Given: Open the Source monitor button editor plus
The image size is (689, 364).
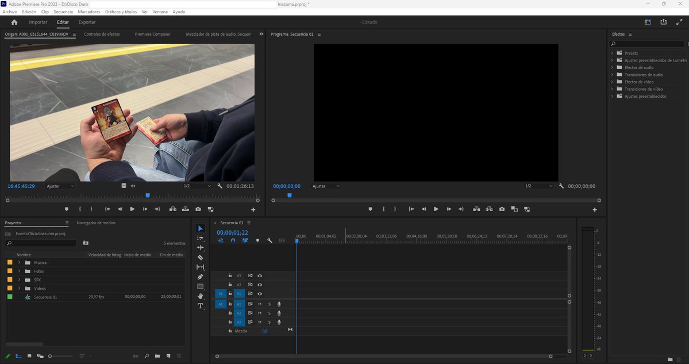Looking at the screenshot, I should [253, 210].
